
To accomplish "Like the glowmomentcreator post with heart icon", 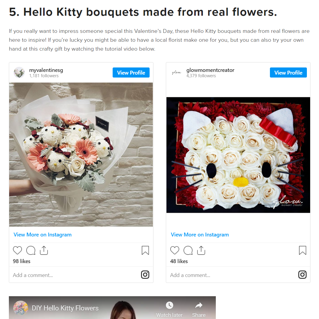I will coord(175,250).
